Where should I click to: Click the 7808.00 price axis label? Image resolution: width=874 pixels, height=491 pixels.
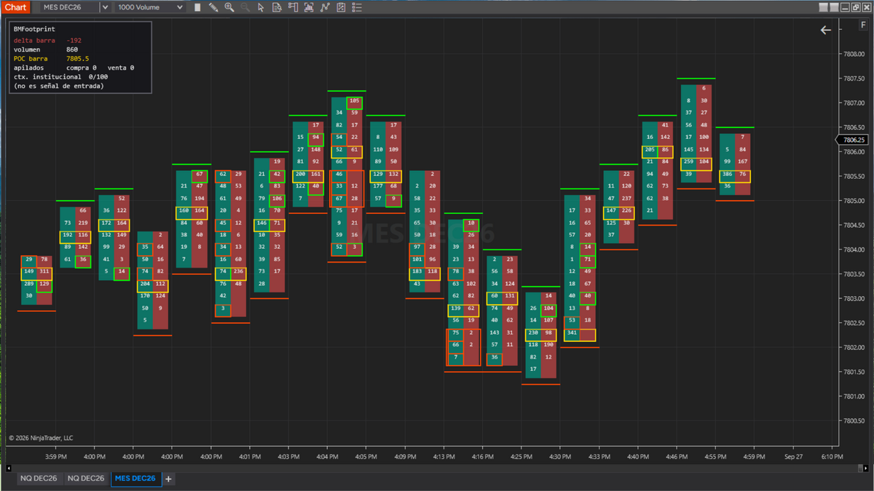coord(854,54)
